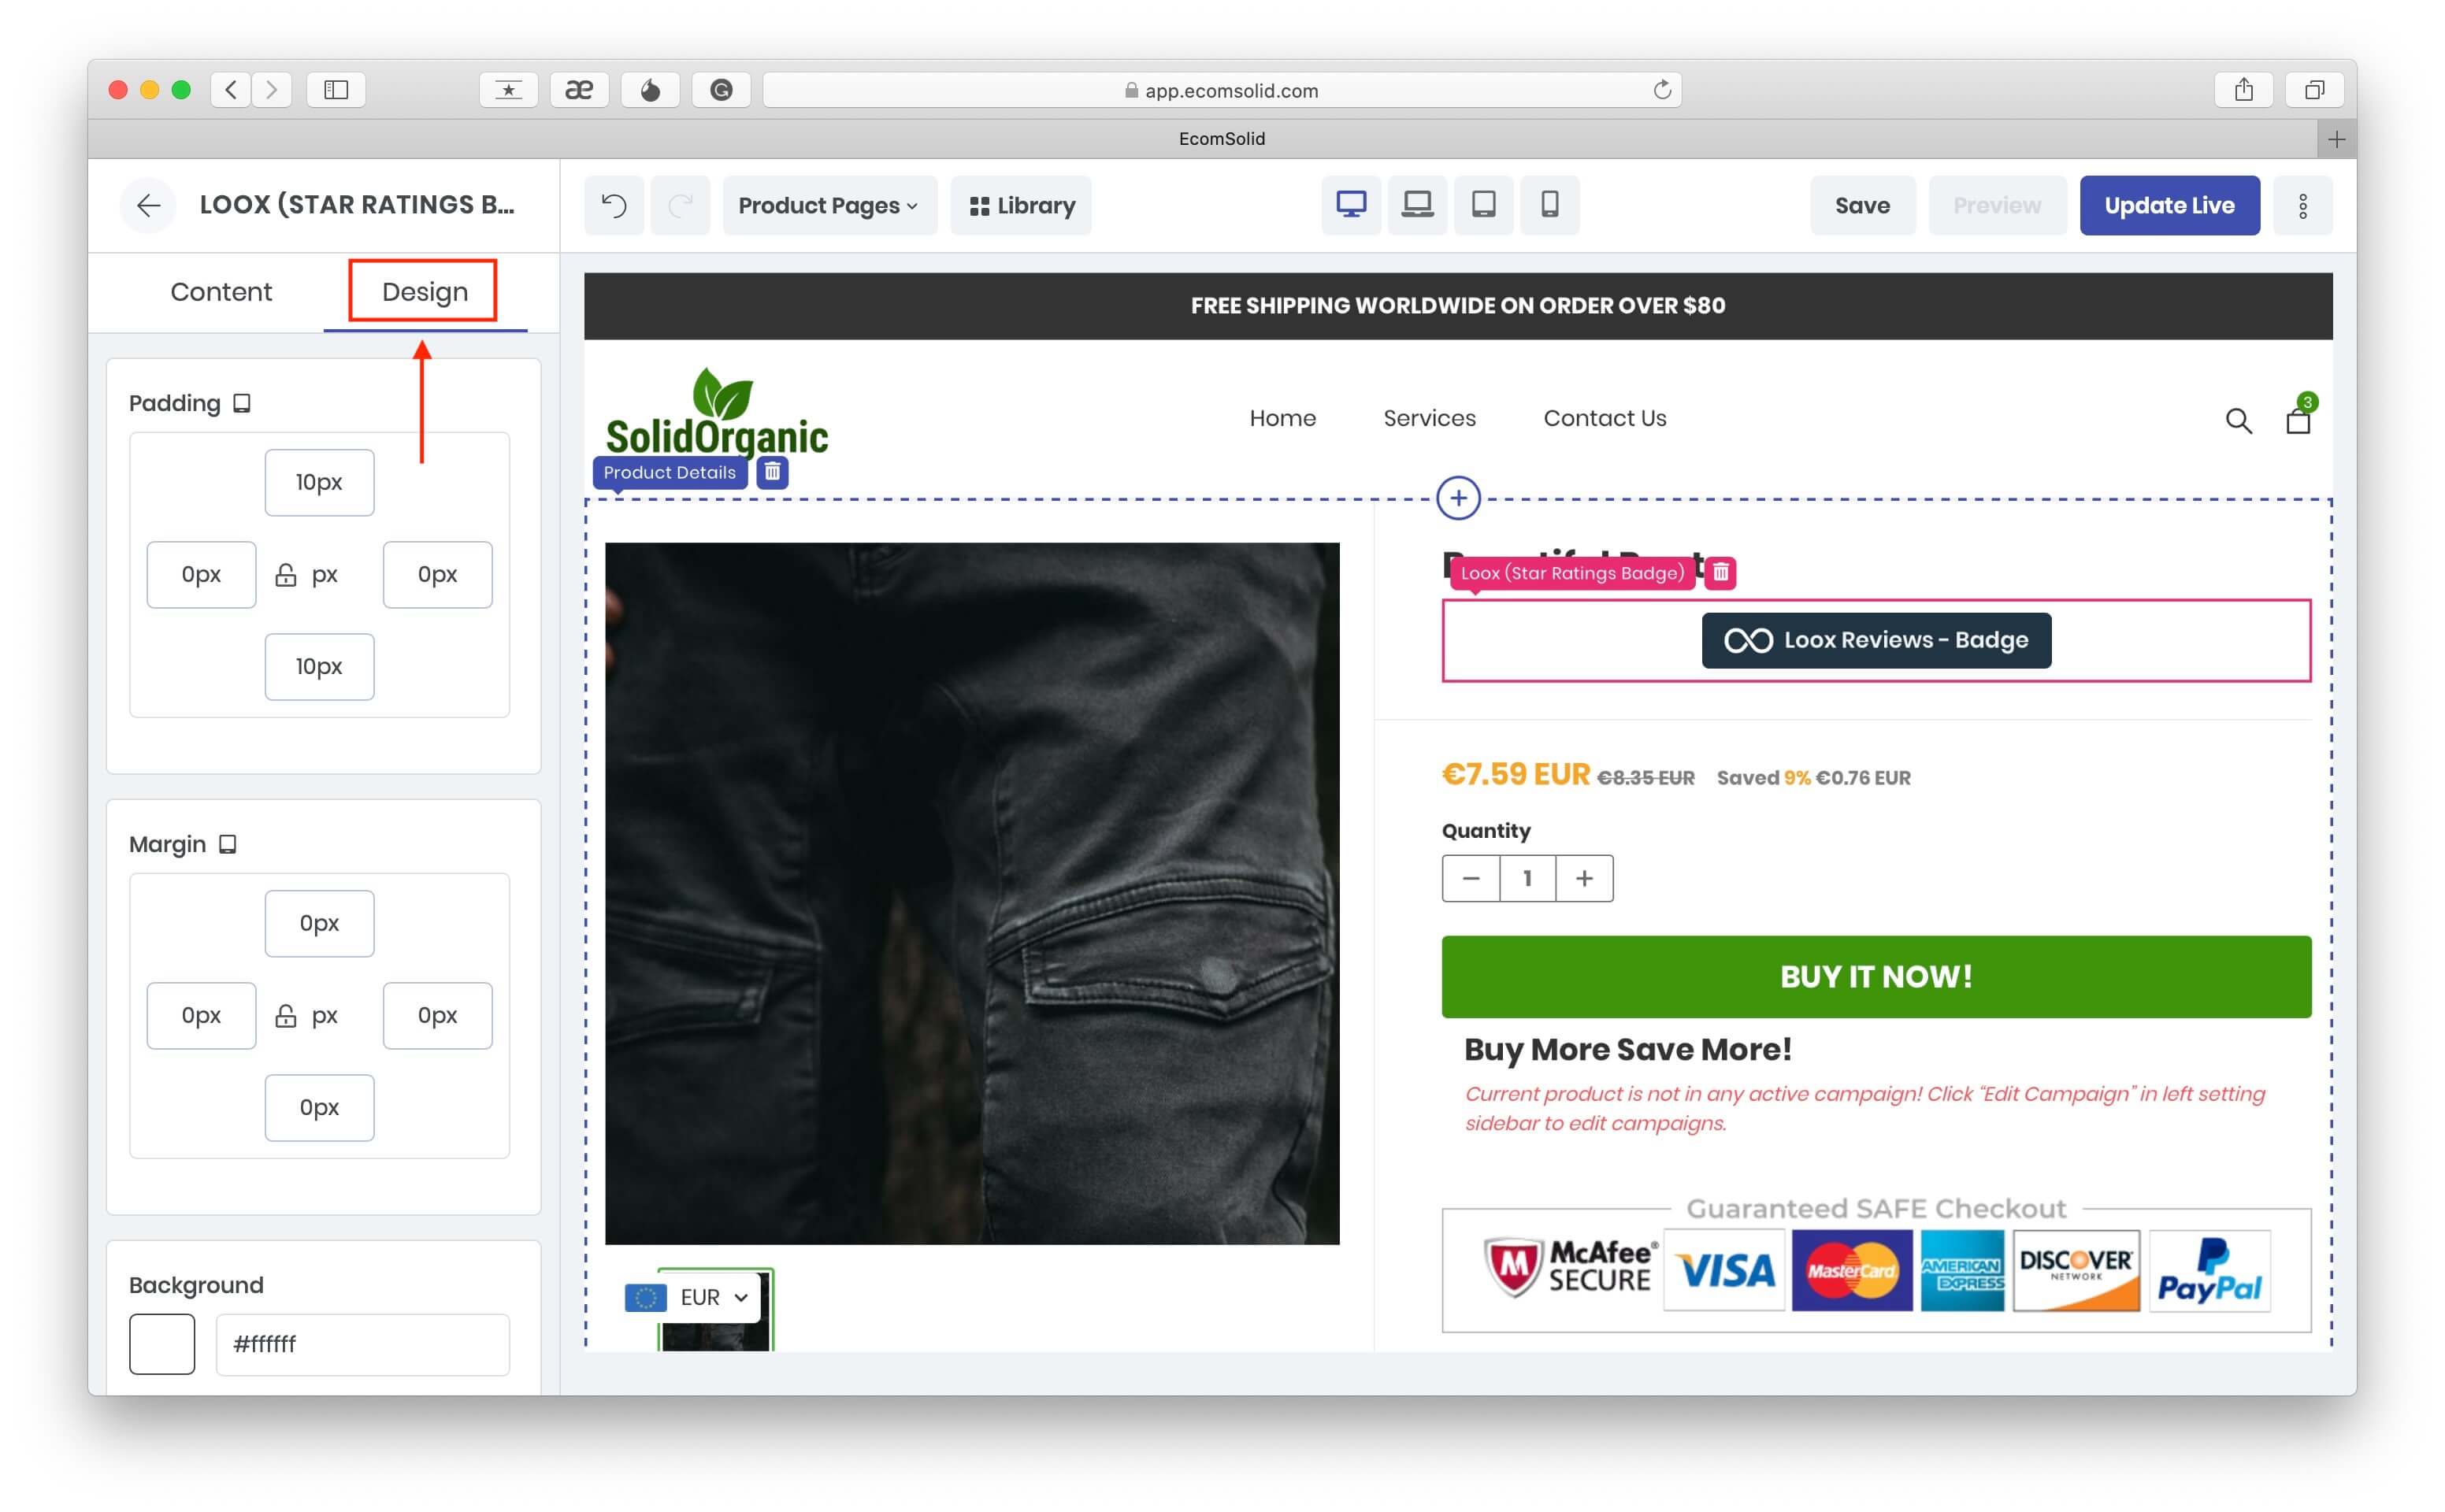Change the padding unit px selector
This screenshot has width=2445, height=1512.
(325, 574)
